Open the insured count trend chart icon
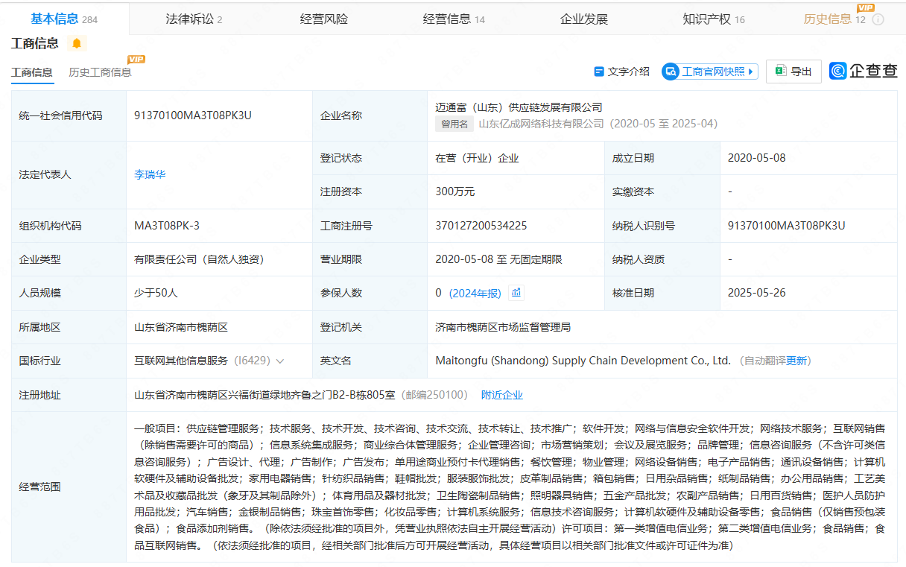This screenshot has width=906, height=567. [x=516, y=293]
